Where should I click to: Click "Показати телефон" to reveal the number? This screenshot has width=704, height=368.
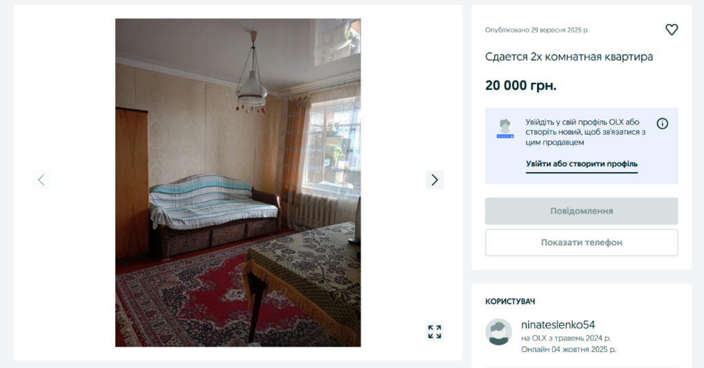click(x=581, y=242)
